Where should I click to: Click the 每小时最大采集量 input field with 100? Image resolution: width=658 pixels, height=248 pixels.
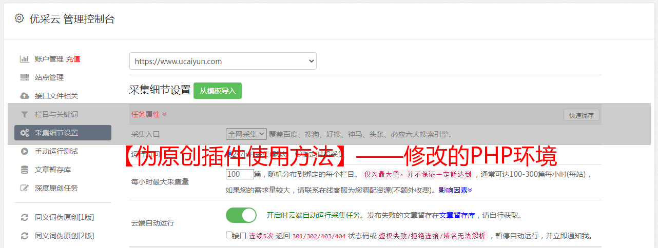[x=240, y=174]
